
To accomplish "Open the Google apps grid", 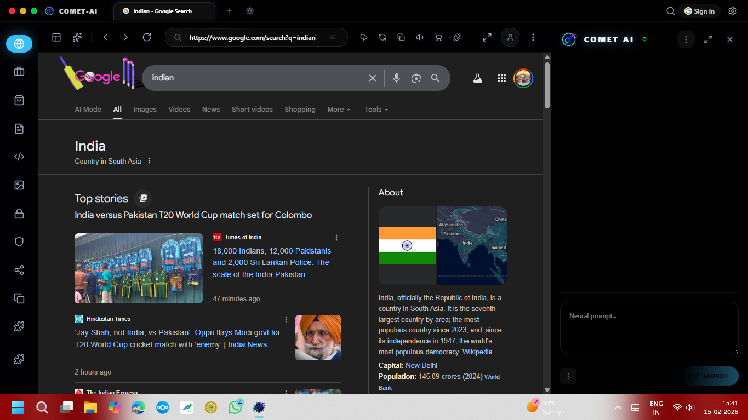I will [x=501, y=78].
